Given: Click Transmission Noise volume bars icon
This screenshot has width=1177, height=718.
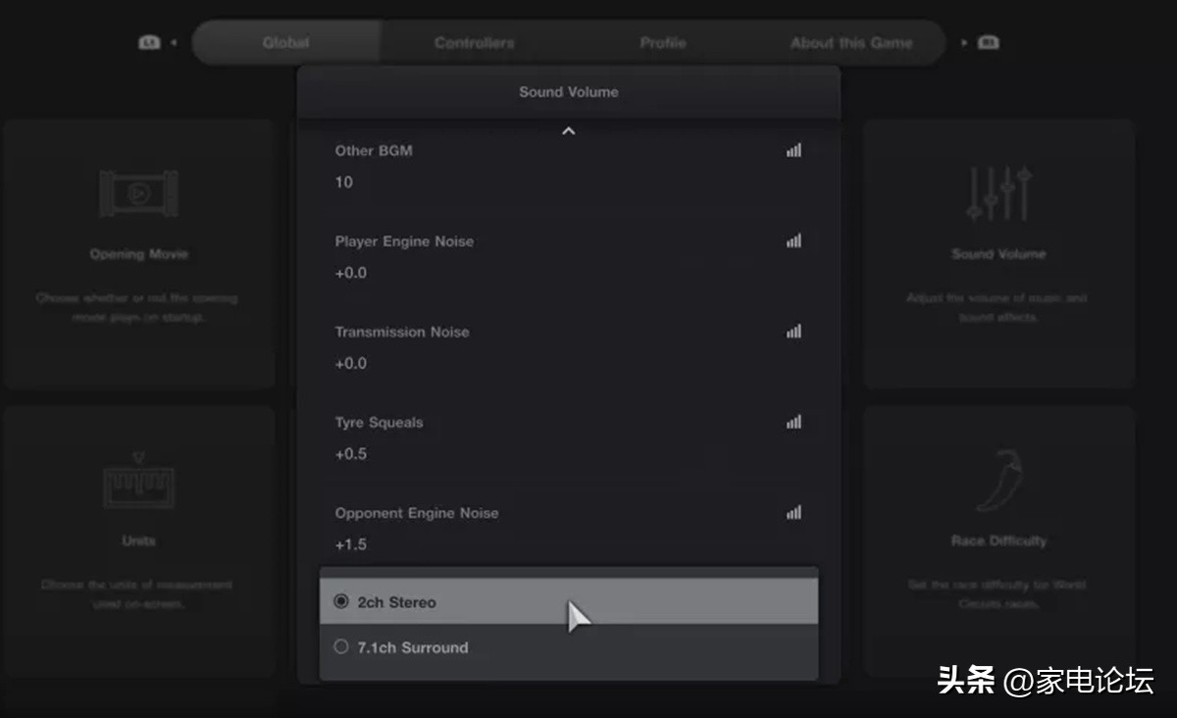Looking at the screenshot, I should 793,332.
